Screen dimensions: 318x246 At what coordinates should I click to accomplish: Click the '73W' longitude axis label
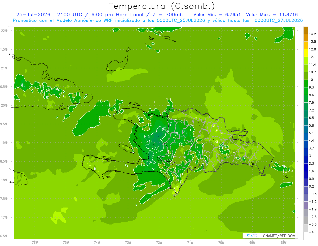tap(128, 243)
